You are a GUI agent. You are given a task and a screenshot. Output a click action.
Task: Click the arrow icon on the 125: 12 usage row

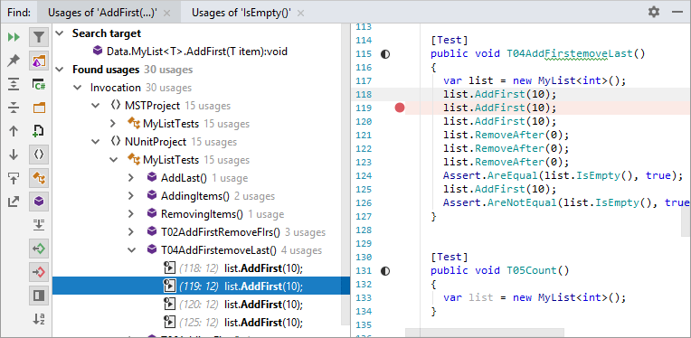click(169, 322)
